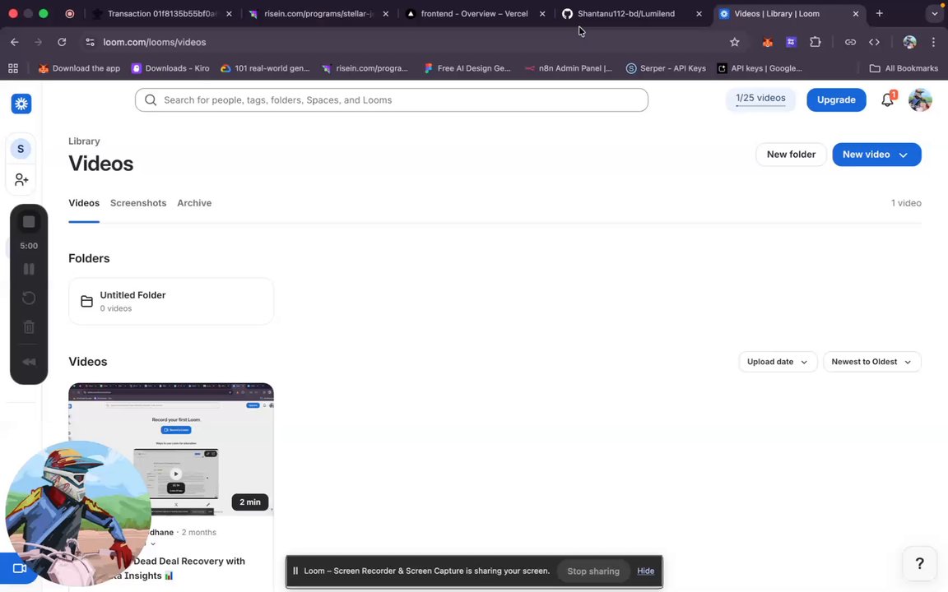
Task: Open the All Bookmarks folder
Action: click(904, 68)
